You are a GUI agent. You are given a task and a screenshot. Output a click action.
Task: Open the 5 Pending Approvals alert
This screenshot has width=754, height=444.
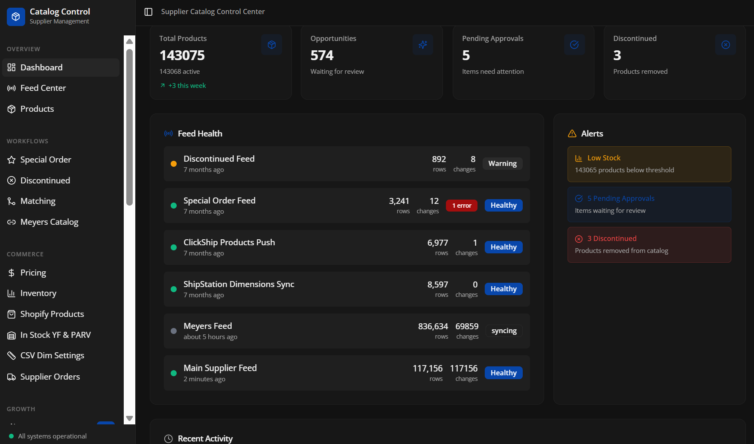649,204
